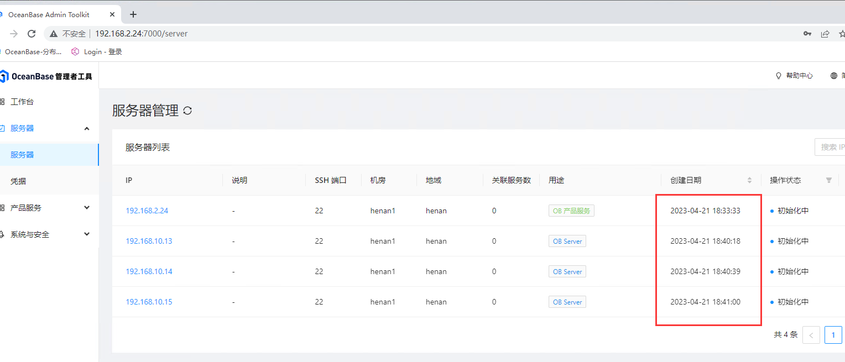845x362 pixels.
Task: Expand the 产品服务 menu
Action: click(49, 208)
